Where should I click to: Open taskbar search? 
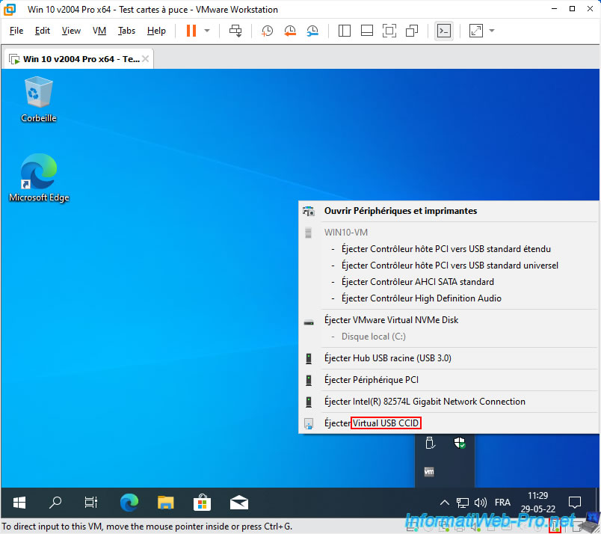(x=55, y=503)
